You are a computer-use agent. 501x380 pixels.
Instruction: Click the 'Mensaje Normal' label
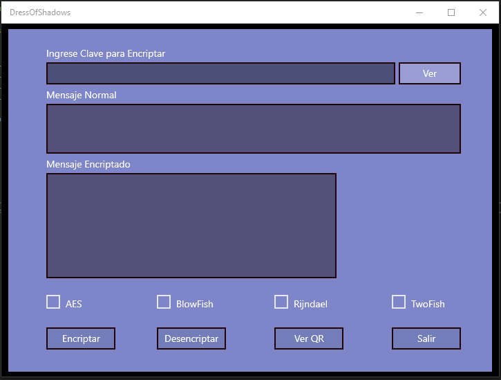82,95
